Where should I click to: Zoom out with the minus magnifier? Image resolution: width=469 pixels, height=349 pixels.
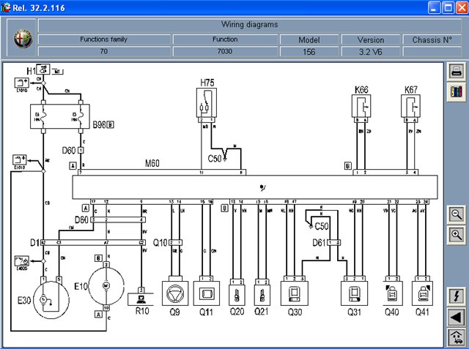click(x=456, y=214)
